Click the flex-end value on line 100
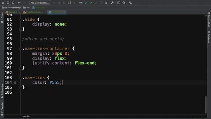Image resolution: width=211 pixels, height=119 pixels. click(85, 63)
